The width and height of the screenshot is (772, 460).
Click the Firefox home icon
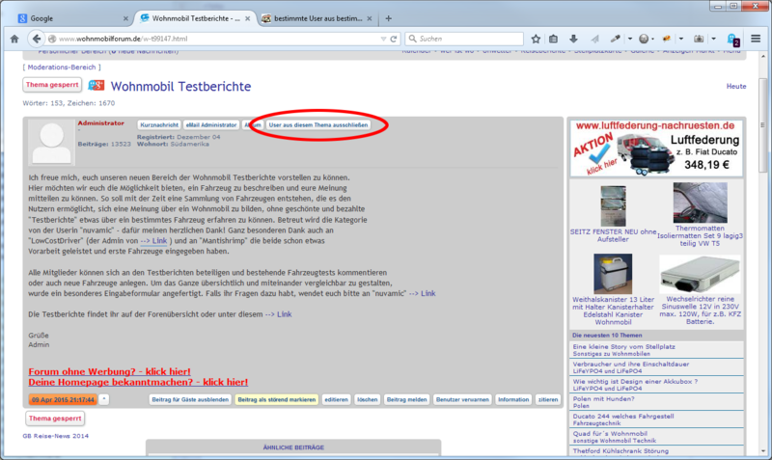coord(14,39)
